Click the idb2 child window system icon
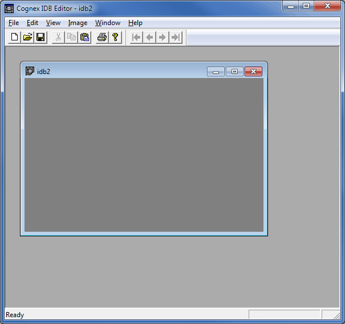 point(30,71)
